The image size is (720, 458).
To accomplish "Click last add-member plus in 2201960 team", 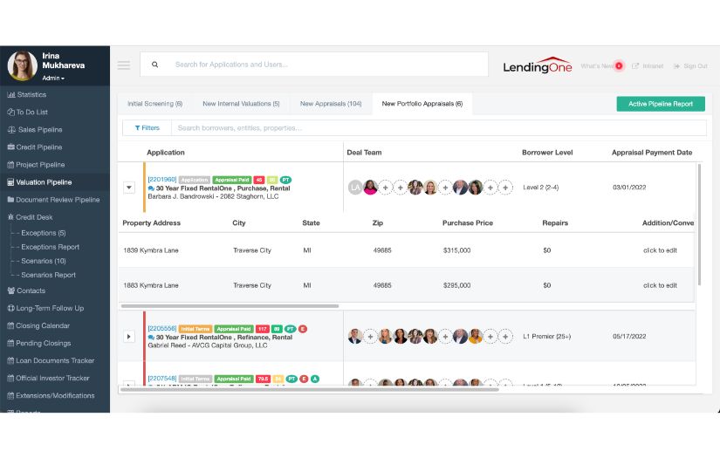I will pos(505,188).
